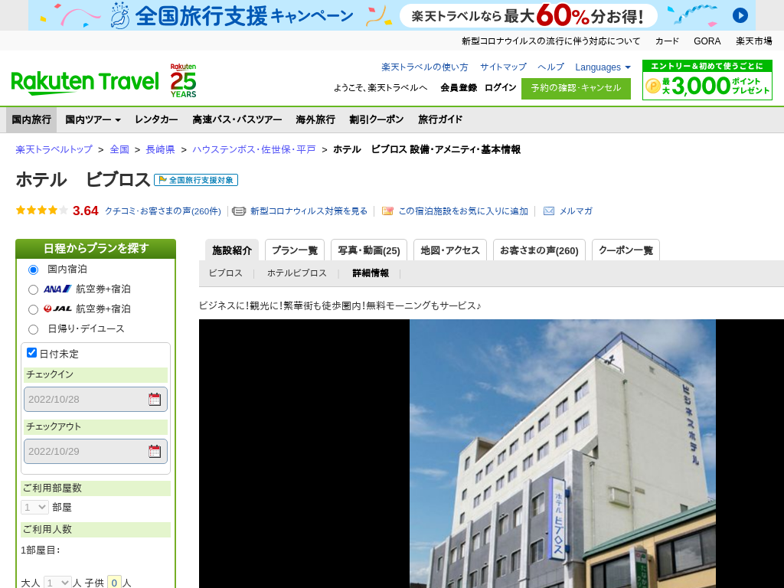
Task: Open the 部屋 room count dropdown
Action: tap(34, 507)
